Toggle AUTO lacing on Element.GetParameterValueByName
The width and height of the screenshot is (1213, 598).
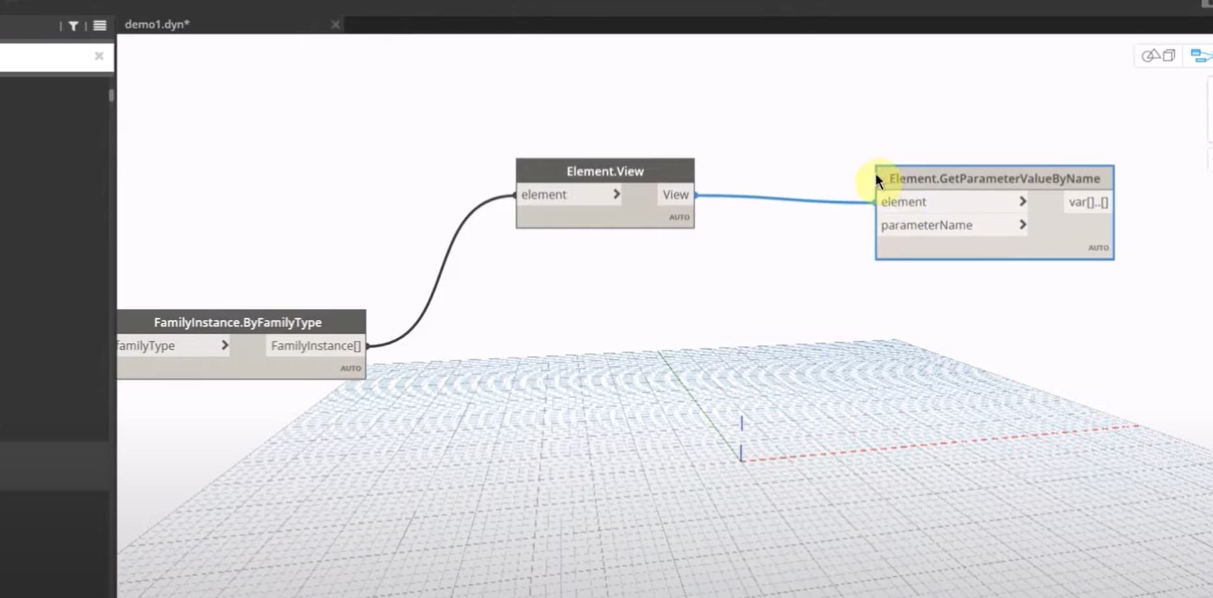(x=1099, y=247)
